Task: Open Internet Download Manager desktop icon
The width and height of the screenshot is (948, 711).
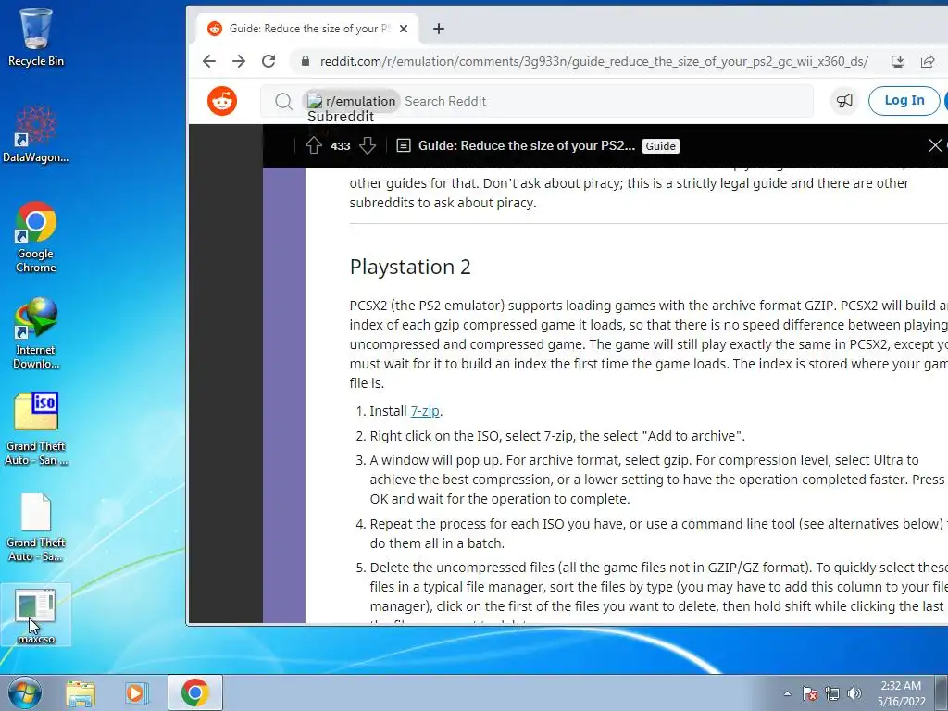Action: [x=36, y=333]
